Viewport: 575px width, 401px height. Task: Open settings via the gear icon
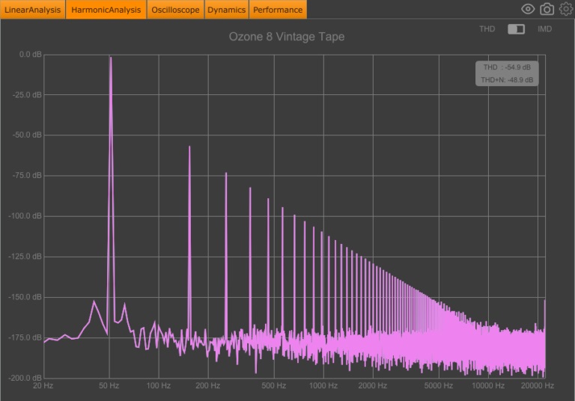click(x=566, y=9)
